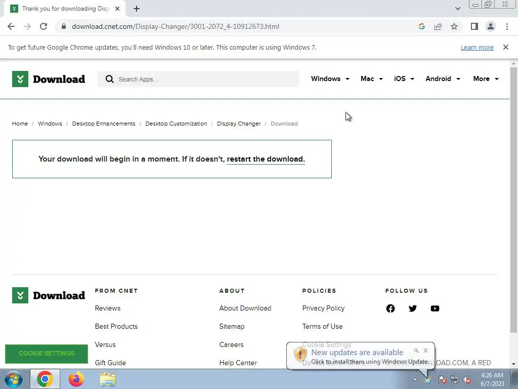Open Display Changer breadcrumb
The height and width of the screenshot is (389, 518).
pyautogui.click(x=239, y=124)
